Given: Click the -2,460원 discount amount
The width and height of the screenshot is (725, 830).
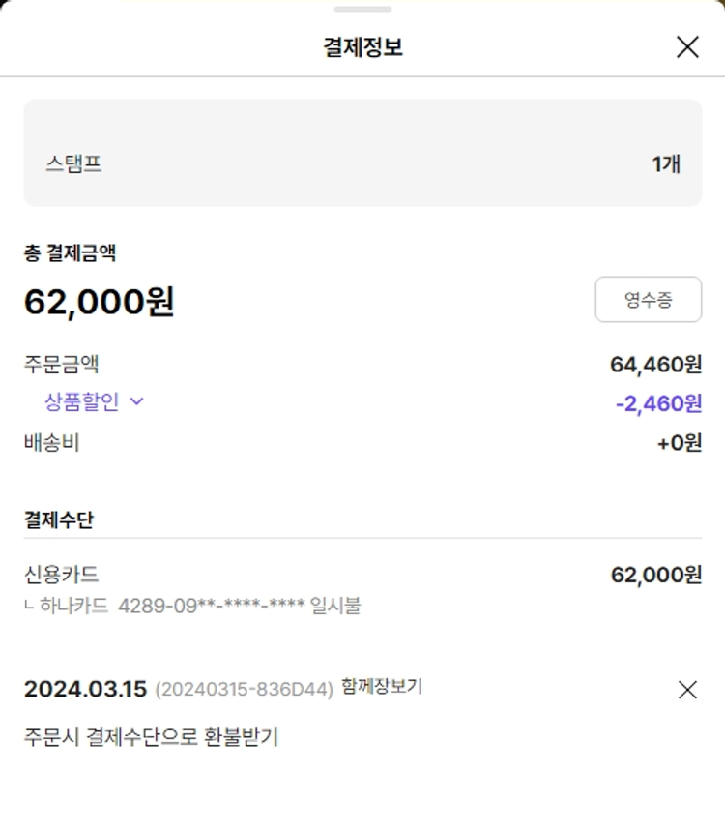Looking at the screenshot, I should 658,403.
